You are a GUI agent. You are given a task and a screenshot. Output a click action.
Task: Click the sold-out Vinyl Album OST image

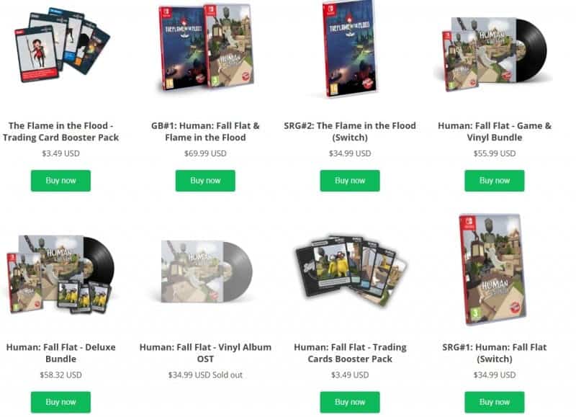pos(207,271)
